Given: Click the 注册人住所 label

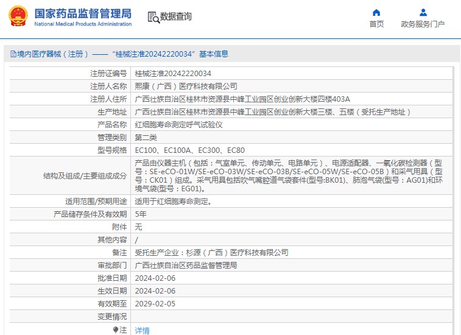Looking at the screenshot, I should (108, 99).
